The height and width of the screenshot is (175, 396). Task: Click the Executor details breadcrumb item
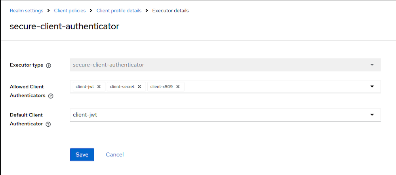pyautogui.click(x=170, y=11)
